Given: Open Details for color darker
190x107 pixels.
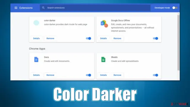Looking at the screenshot, I should [36, 38].
